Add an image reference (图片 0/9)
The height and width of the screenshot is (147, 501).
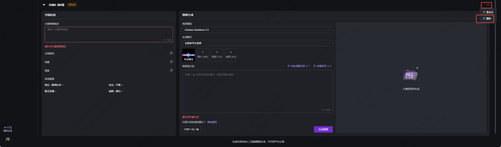(203, 55)
